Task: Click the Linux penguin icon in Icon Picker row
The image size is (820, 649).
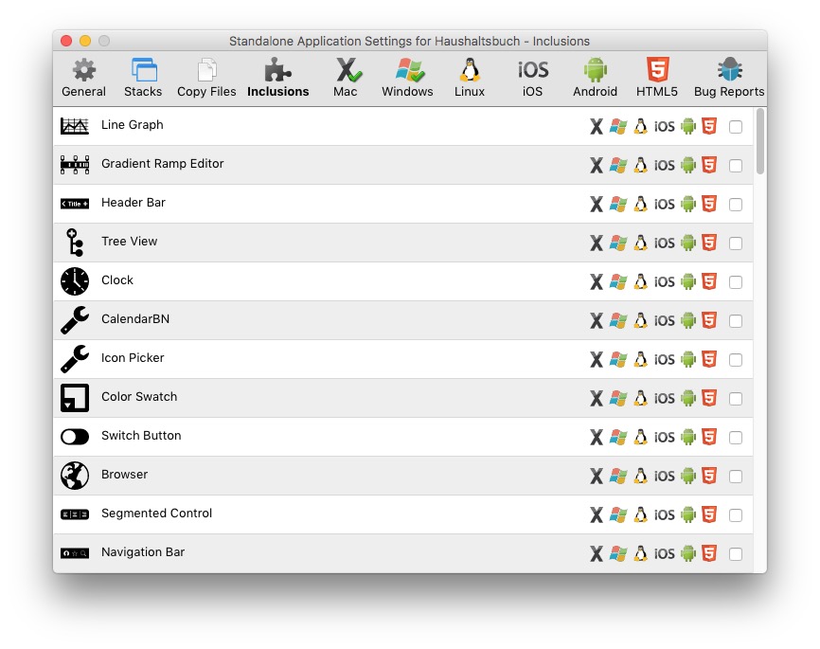Action: coord(640,359)
